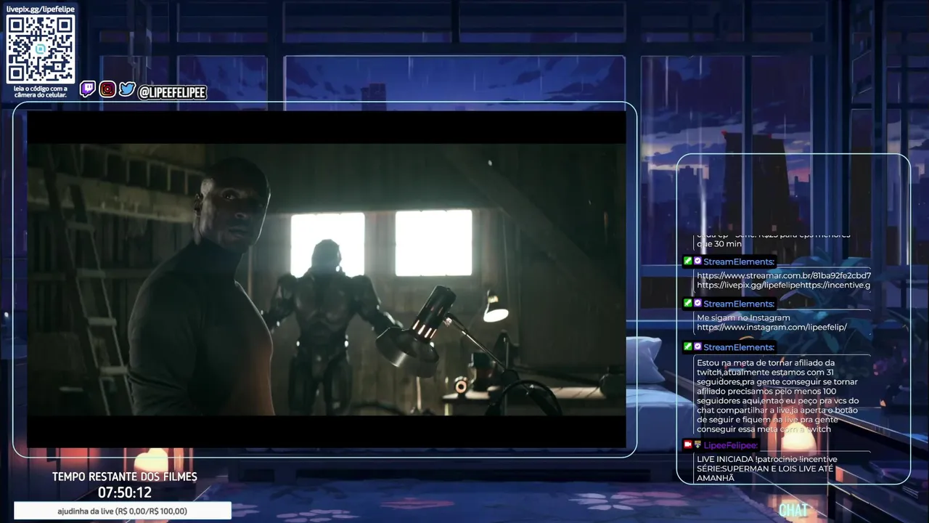This screenshot has height=523, width=929.
Task: Click the 'Me sigam no Instagram' chat text
Action: point(743,318)
